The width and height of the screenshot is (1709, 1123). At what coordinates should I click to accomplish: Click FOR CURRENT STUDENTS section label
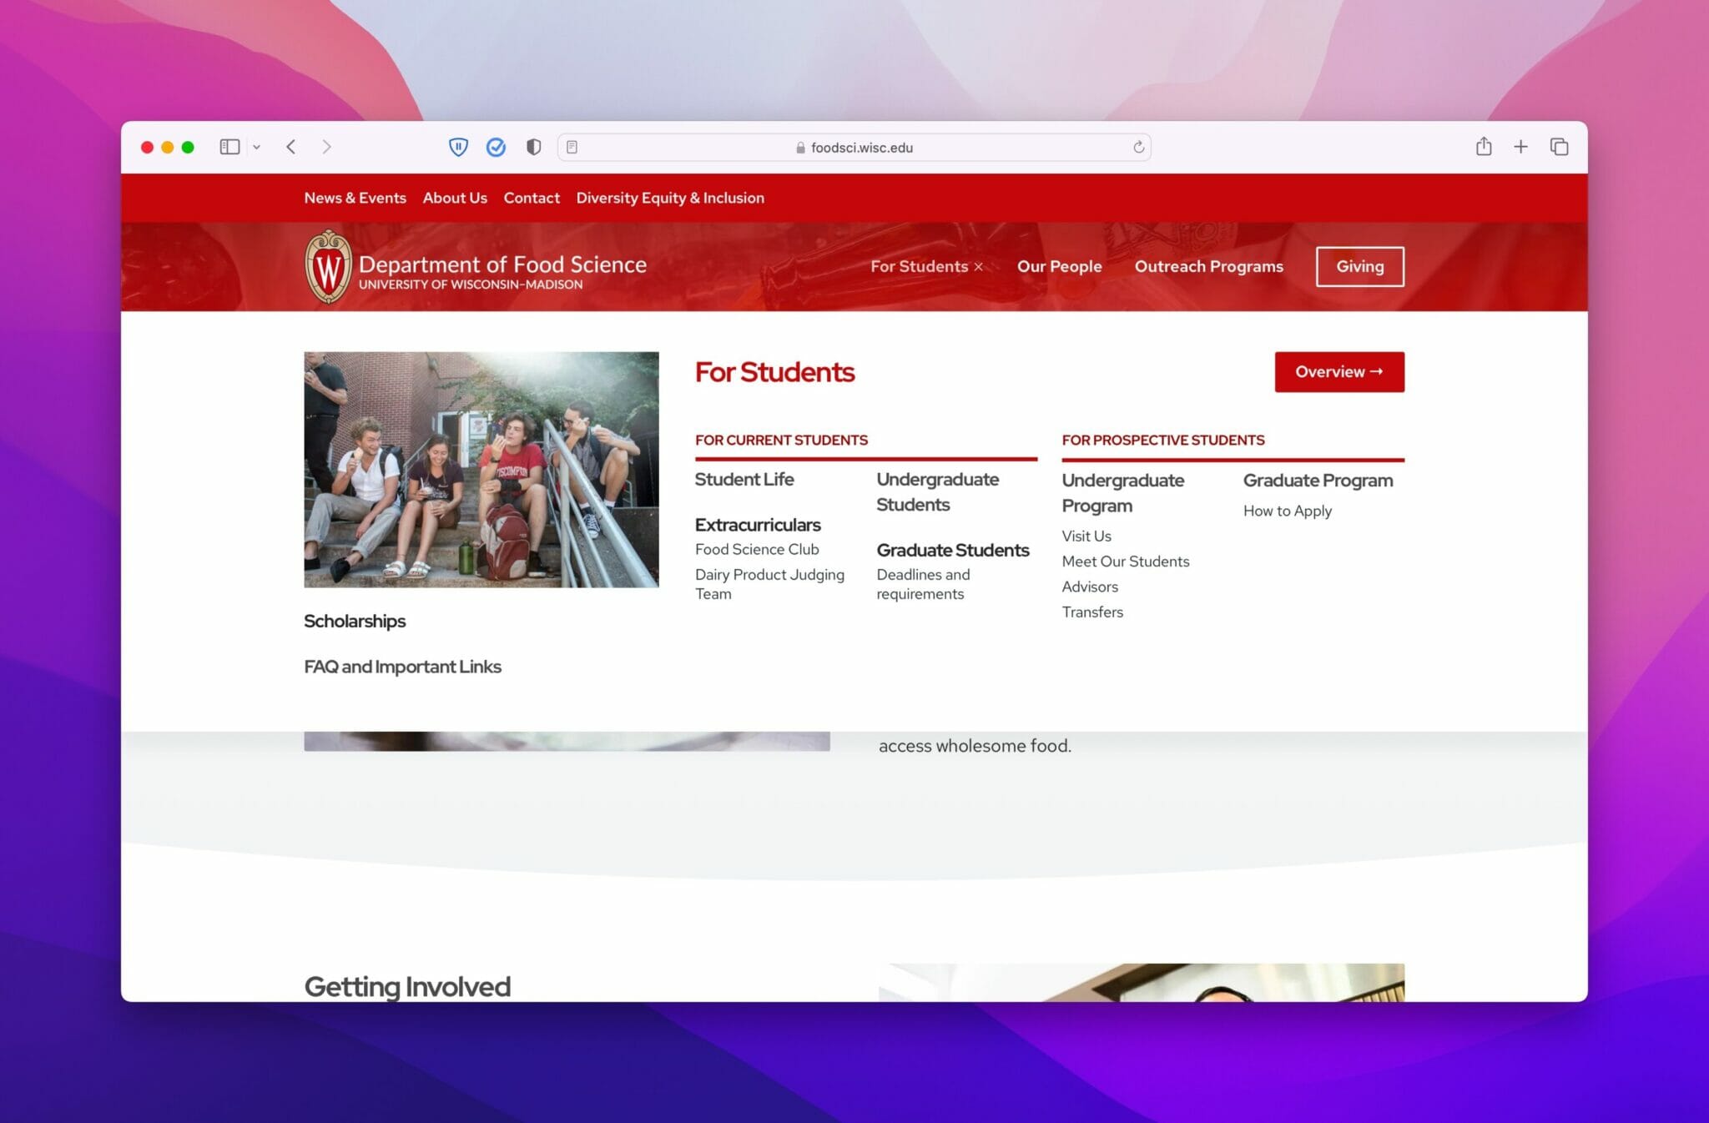pos(781,440)
